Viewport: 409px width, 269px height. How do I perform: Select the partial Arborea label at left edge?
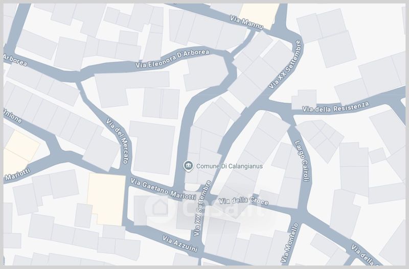[x=15, y=60]
